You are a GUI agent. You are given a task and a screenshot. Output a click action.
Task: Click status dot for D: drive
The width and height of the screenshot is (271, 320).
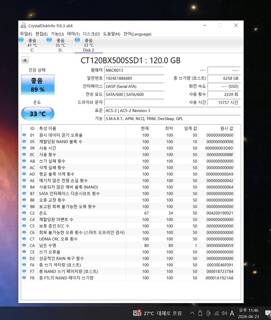tap(49, 40)
